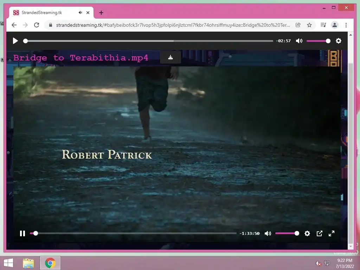Adjust the top player volume slider
The height and width of the screenshot is (270, 360).
[318, 41]
